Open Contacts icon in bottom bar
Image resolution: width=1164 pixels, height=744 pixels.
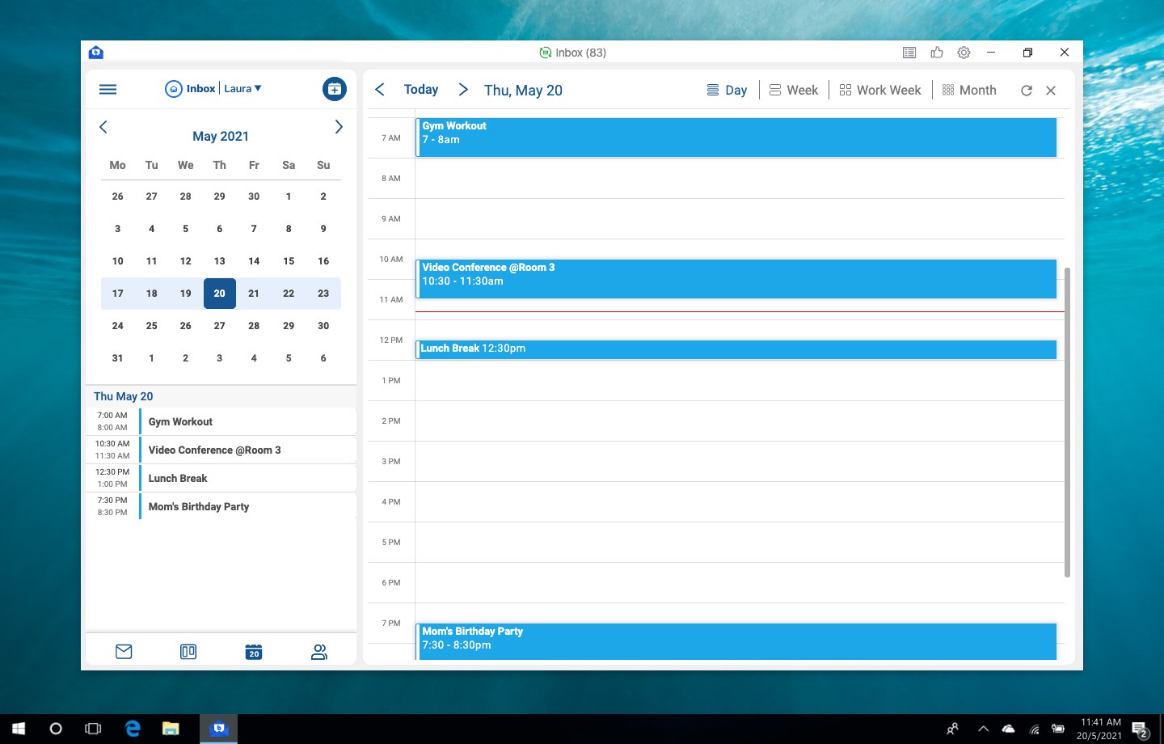click(x=319, y=652)
